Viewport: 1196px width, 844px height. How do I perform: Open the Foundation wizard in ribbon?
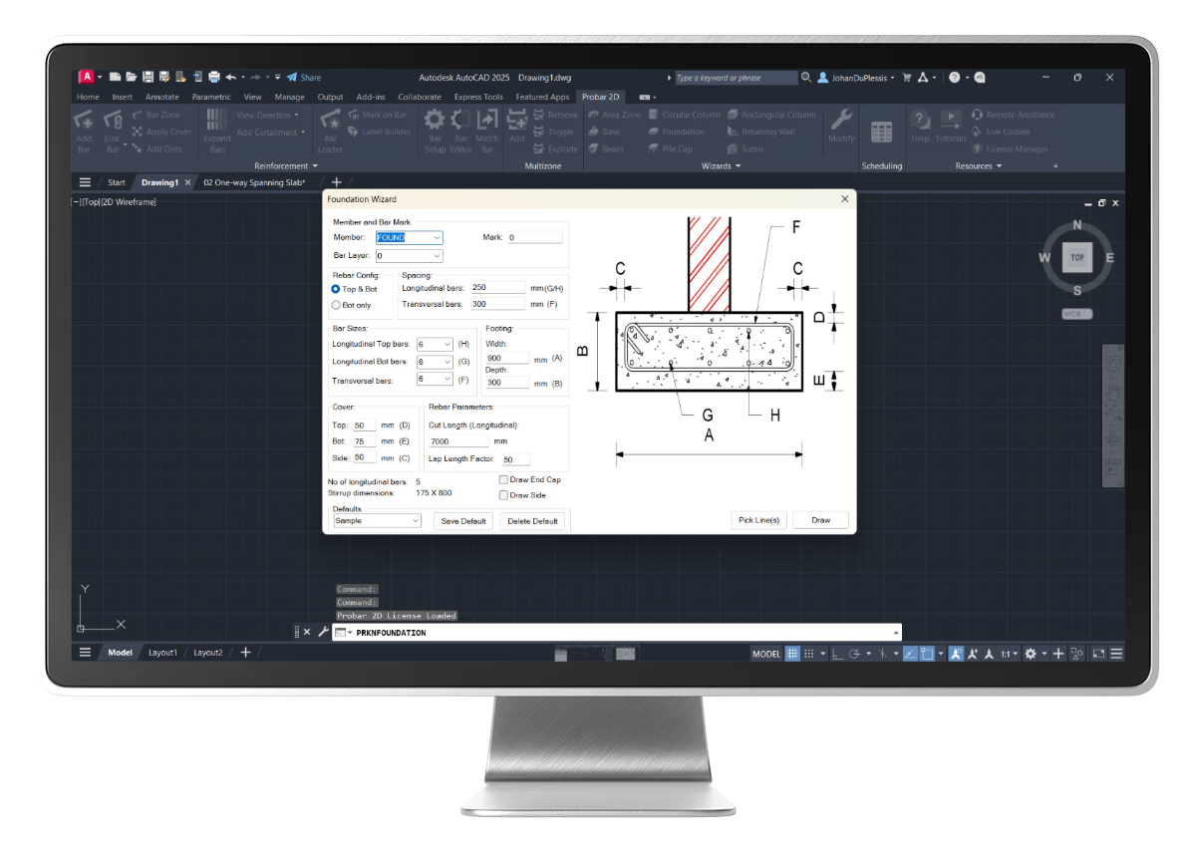coord(676,132)
